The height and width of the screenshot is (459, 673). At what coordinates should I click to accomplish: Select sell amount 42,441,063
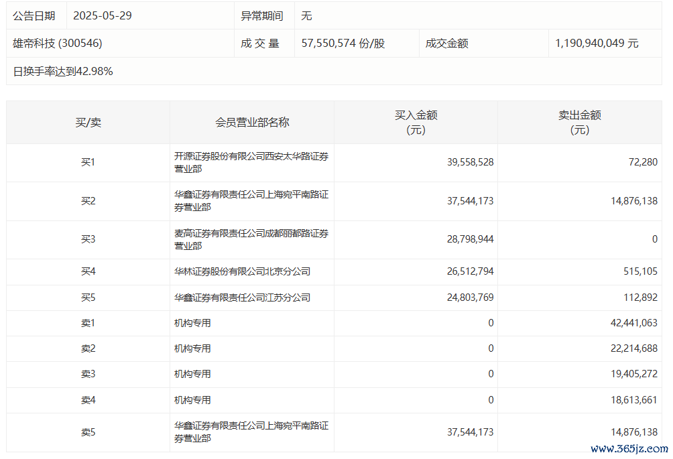click(634, 323)
